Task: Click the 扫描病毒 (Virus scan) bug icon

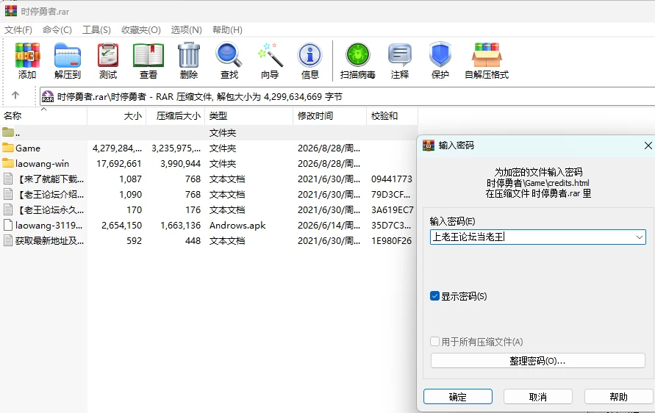Action: [x=357, y=54]
